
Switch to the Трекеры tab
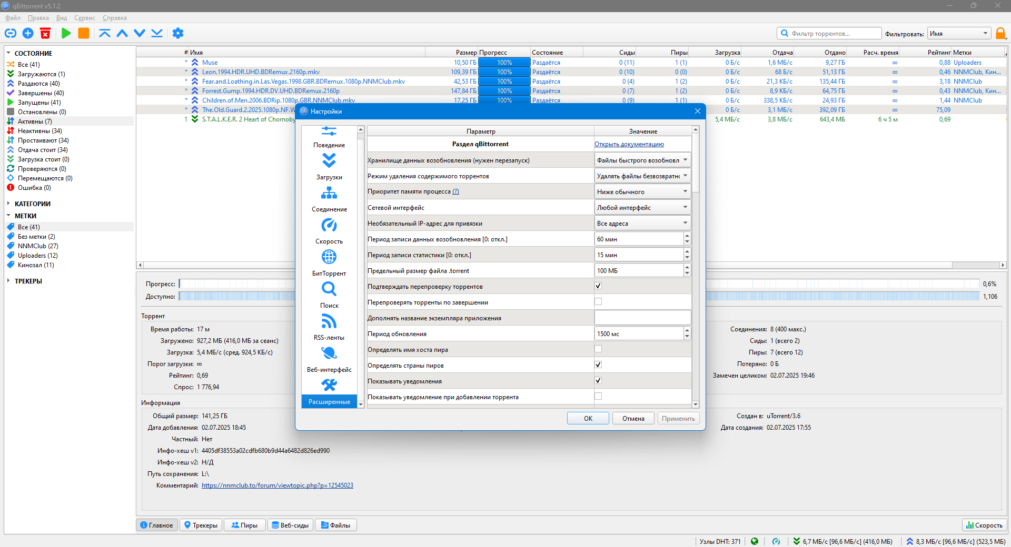[x=201, y=525]
